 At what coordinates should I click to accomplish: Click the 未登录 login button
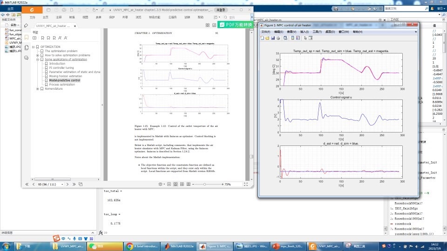pos(221,10)
